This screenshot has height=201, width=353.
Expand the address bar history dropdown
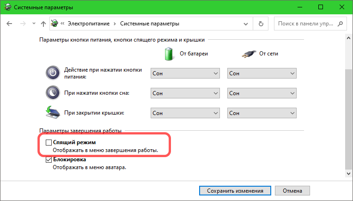[x=248, y=24]
